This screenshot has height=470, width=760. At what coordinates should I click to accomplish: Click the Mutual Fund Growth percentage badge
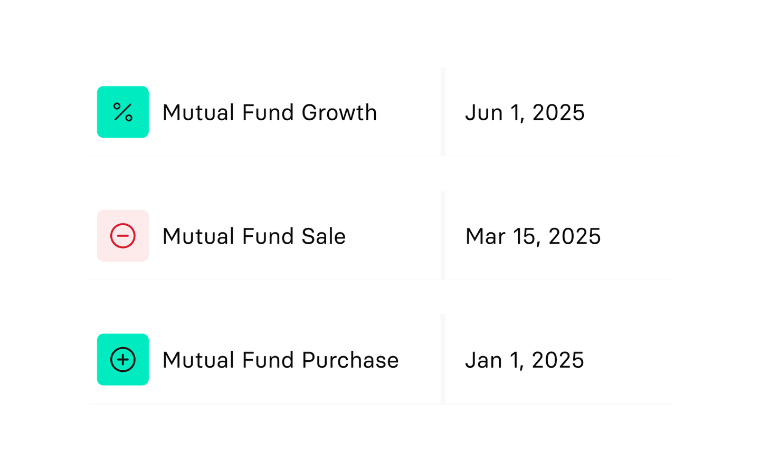(x=122, y=112)
